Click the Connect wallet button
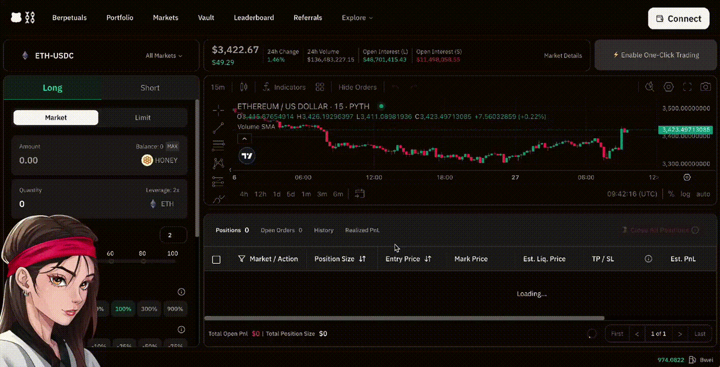 (x=679, y=19)
